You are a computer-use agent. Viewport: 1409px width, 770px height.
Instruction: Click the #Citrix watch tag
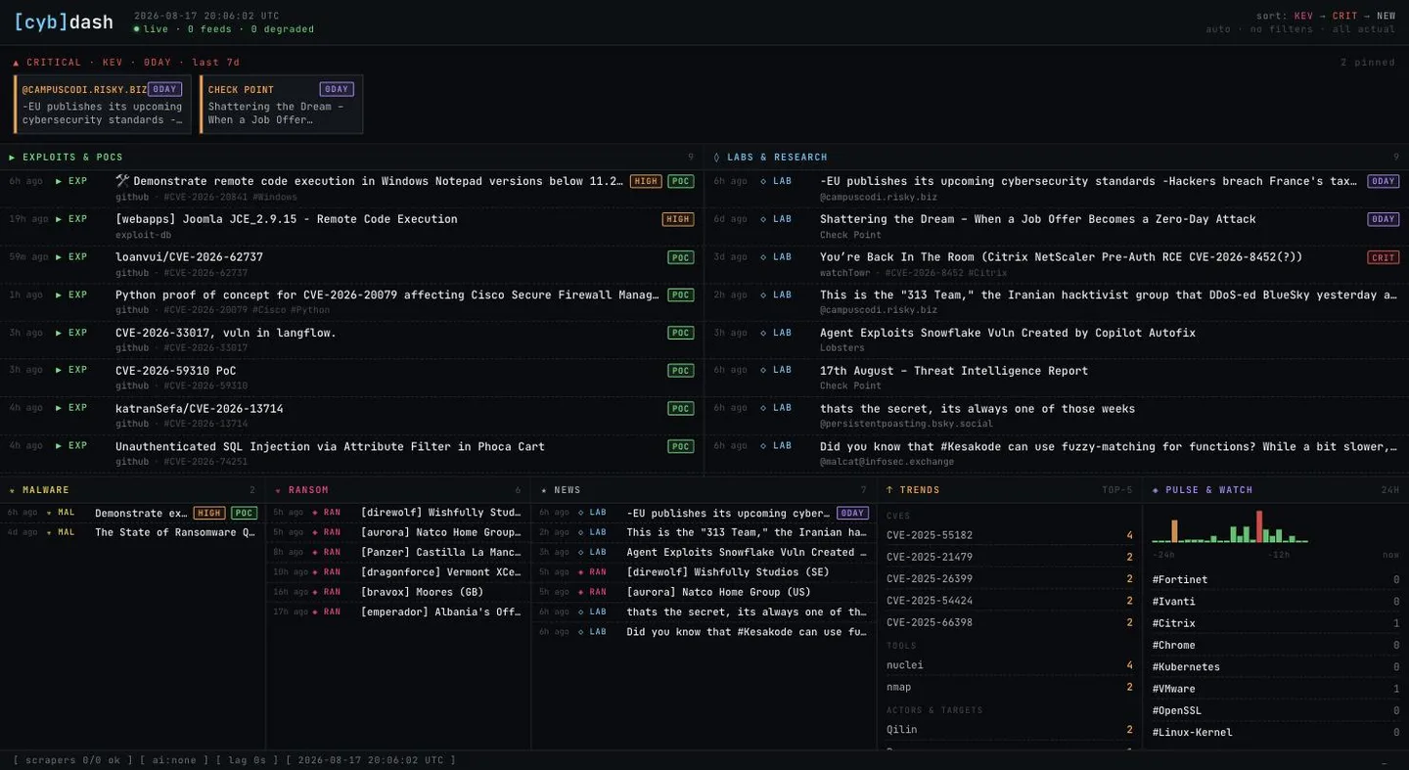[x=1276, y=623]
